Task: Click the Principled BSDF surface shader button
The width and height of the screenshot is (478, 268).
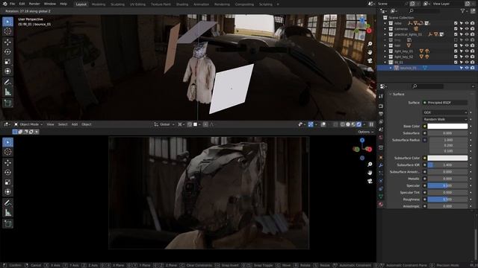Action: 445,103
